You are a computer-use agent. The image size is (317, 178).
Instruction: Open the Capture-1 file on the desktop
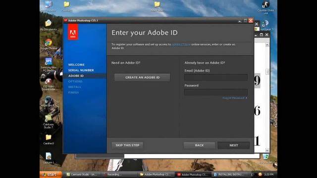point(49,158)
